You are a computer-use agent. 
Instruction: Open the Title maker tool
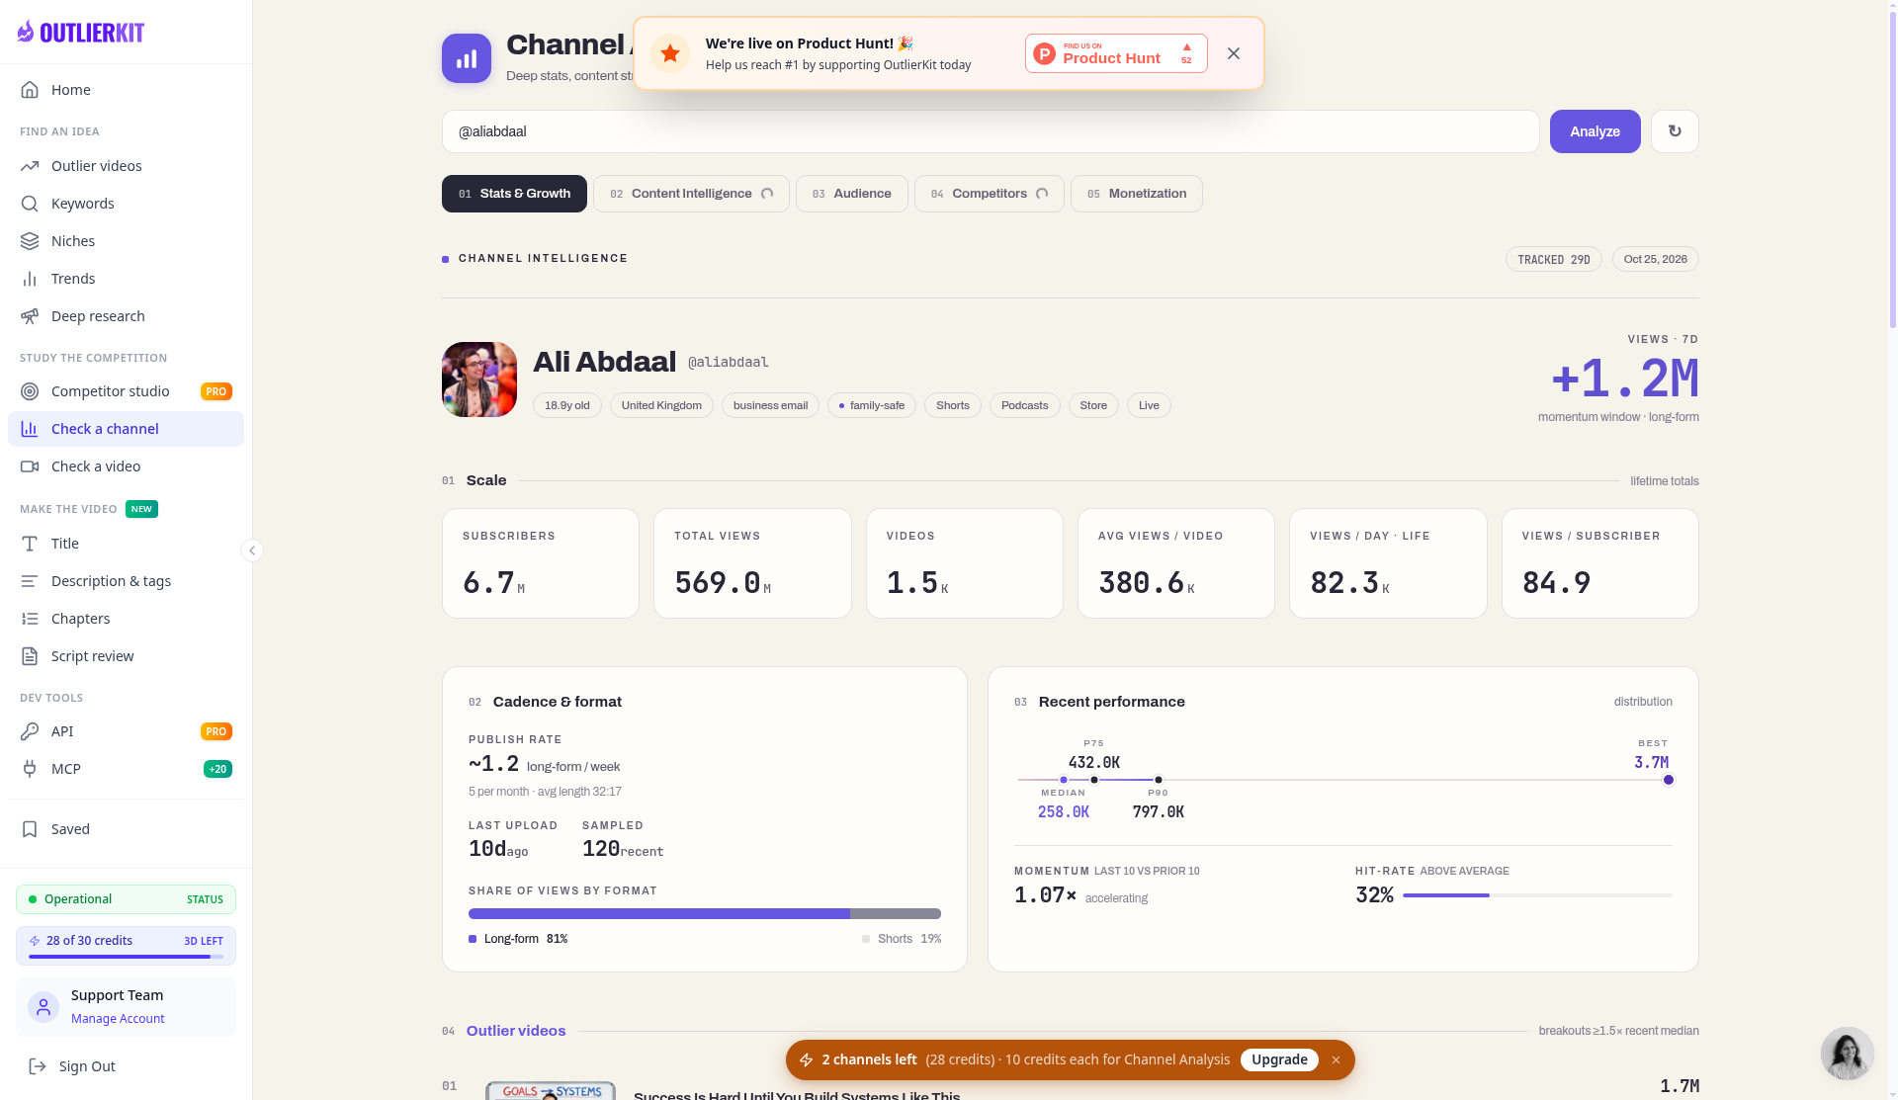pyautogui.click(x=126, y=544)
